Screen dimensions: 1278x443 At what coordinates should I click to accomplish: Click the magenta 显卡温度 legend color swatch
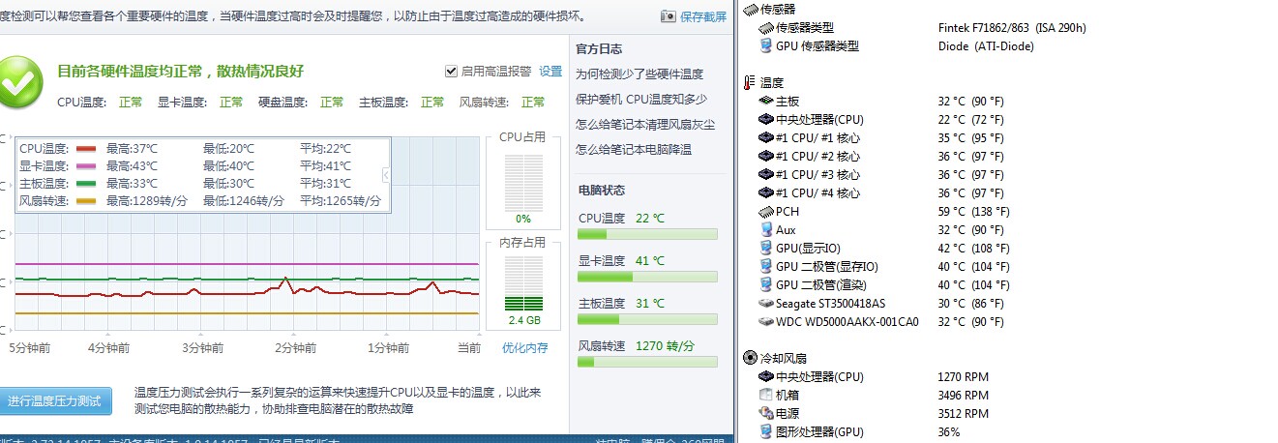coord(85,166)
